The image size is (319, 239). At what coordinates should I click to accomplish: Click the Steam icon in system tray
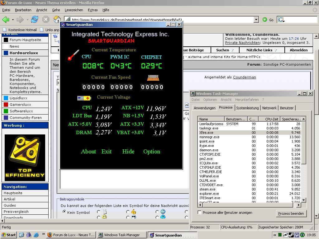(x=291, y=235)
